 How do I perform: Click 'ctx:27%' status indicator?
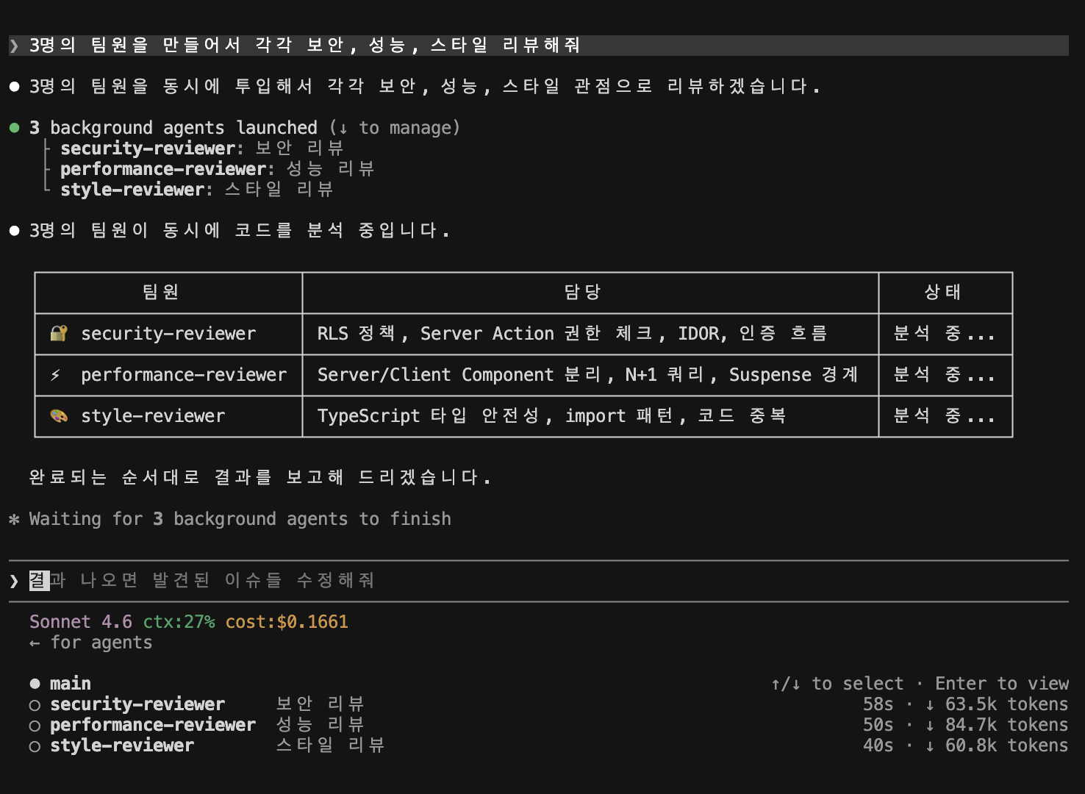point(179,622)
